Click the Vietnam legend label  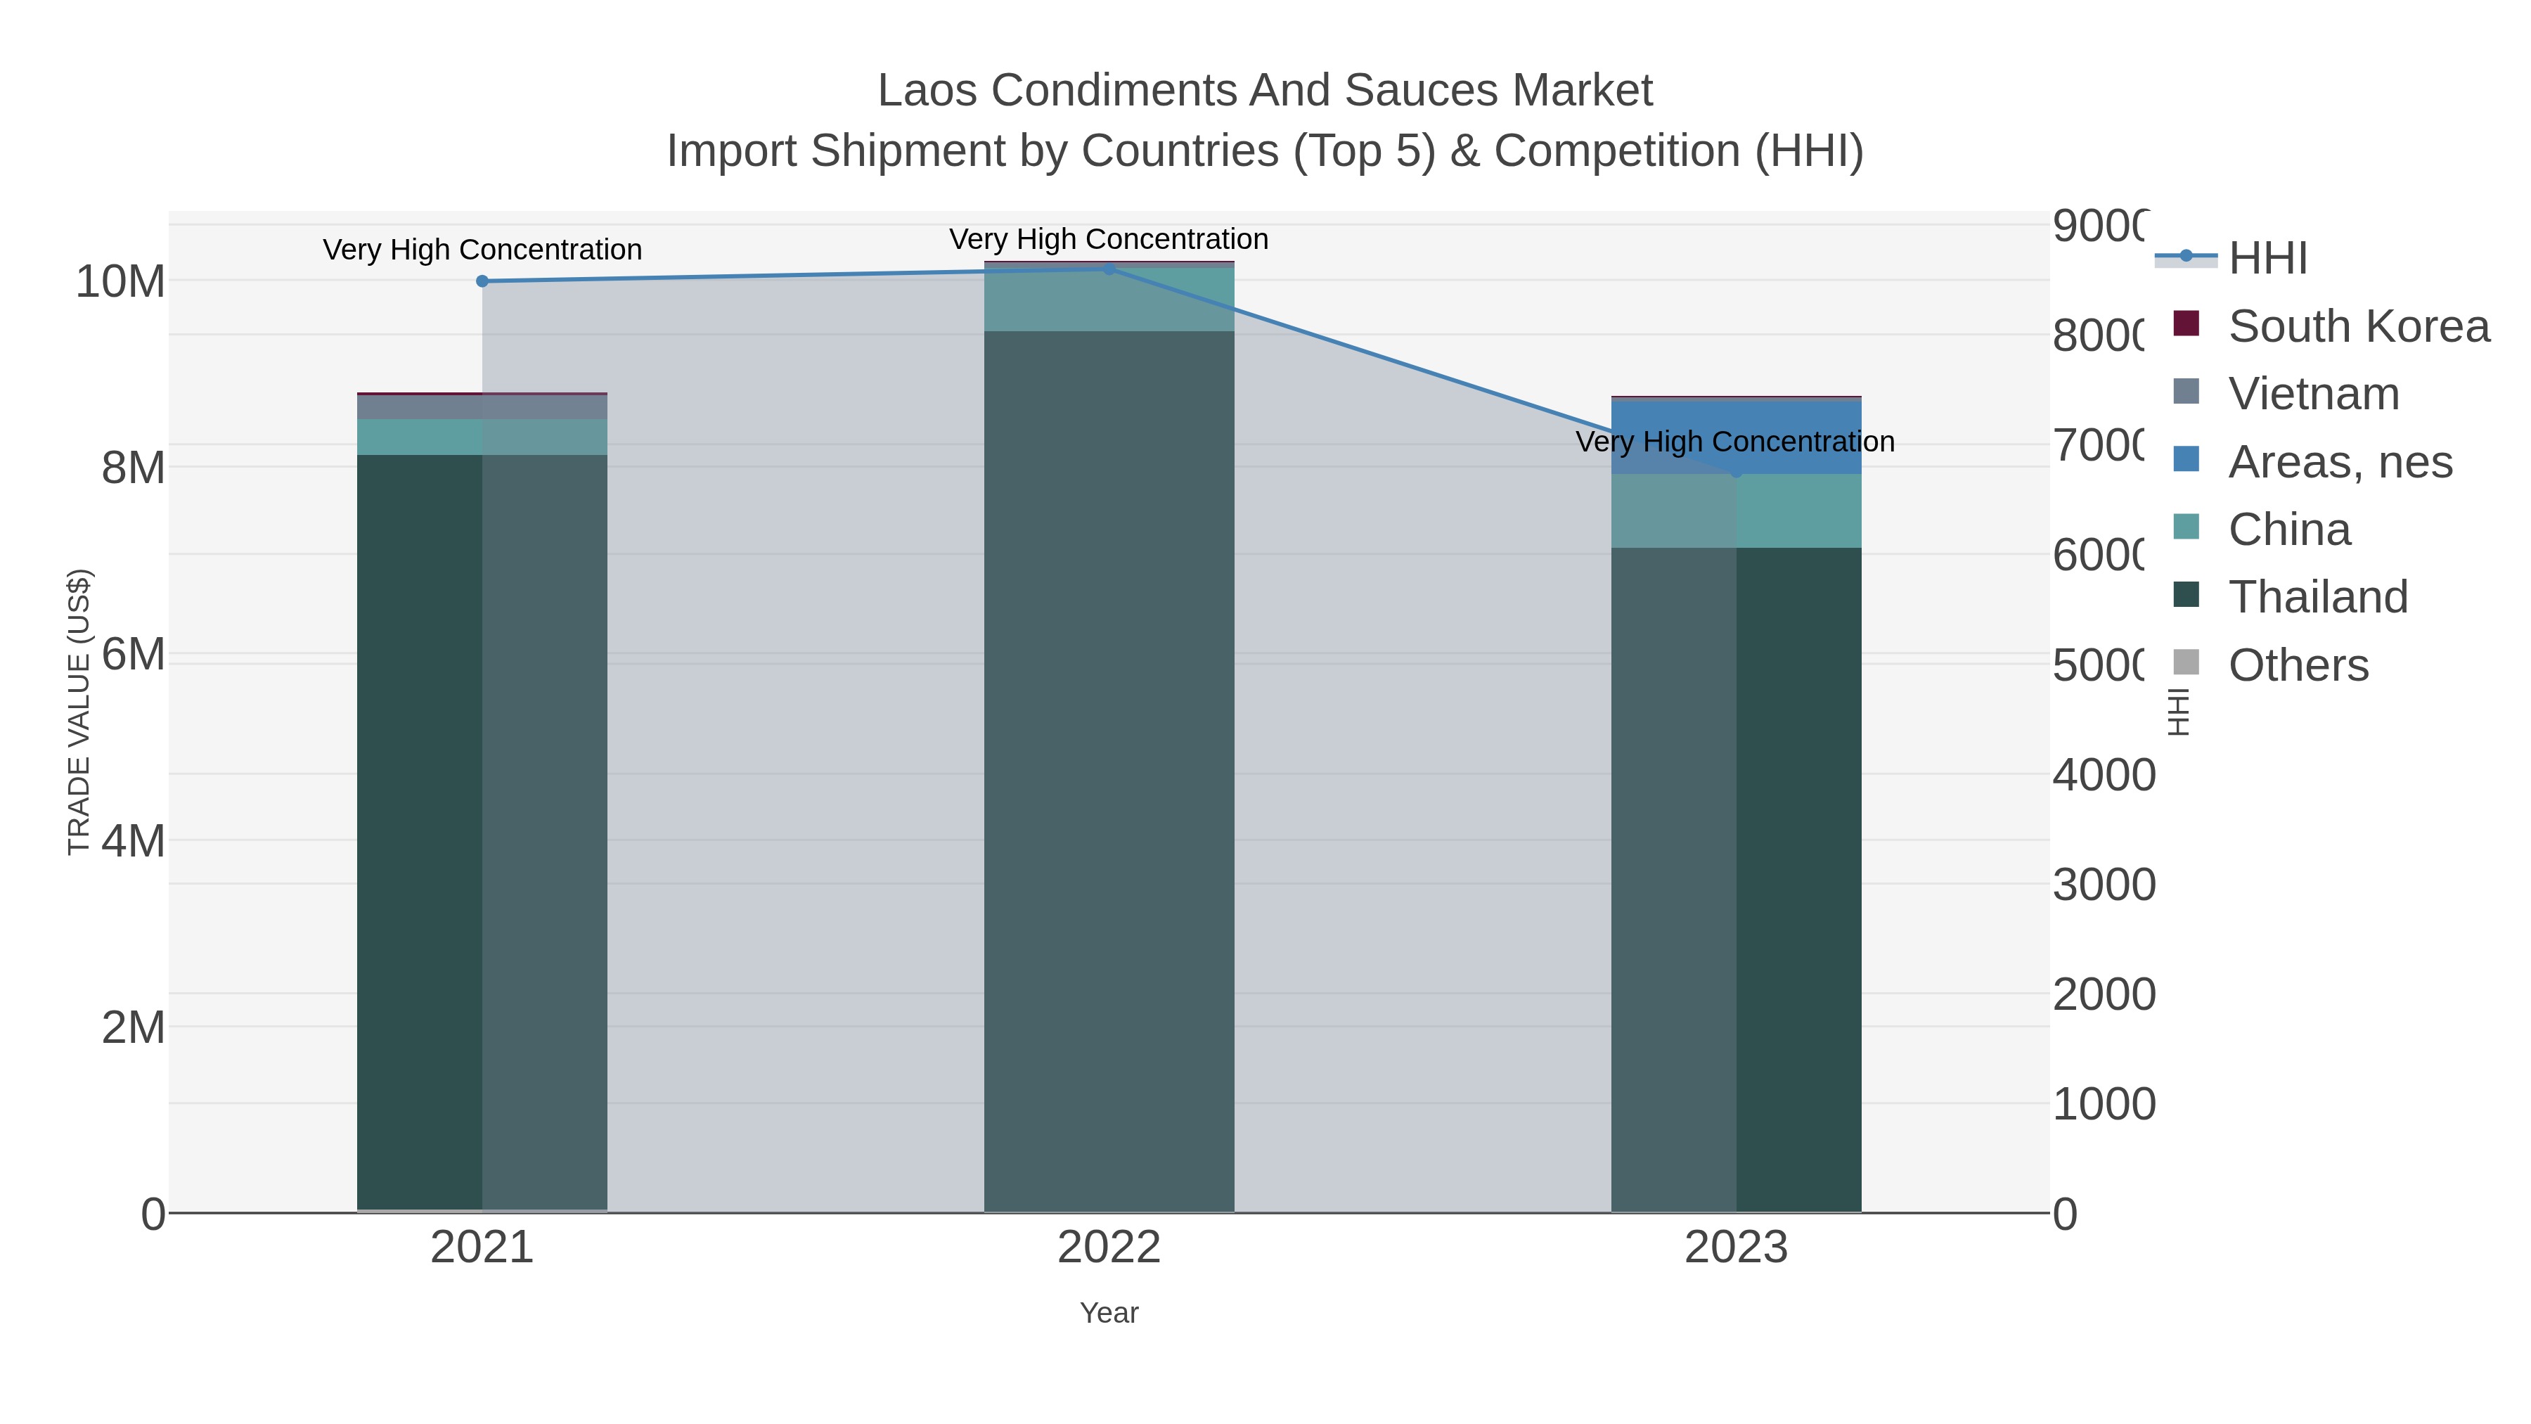[2314, 394]
